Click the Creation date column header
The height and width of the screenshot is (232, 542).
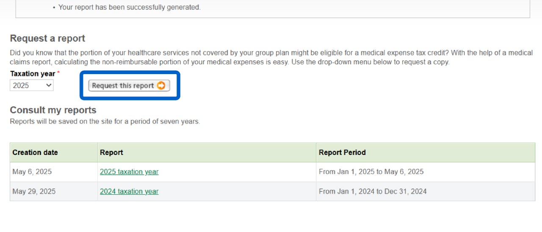click(x=35, y=152)
